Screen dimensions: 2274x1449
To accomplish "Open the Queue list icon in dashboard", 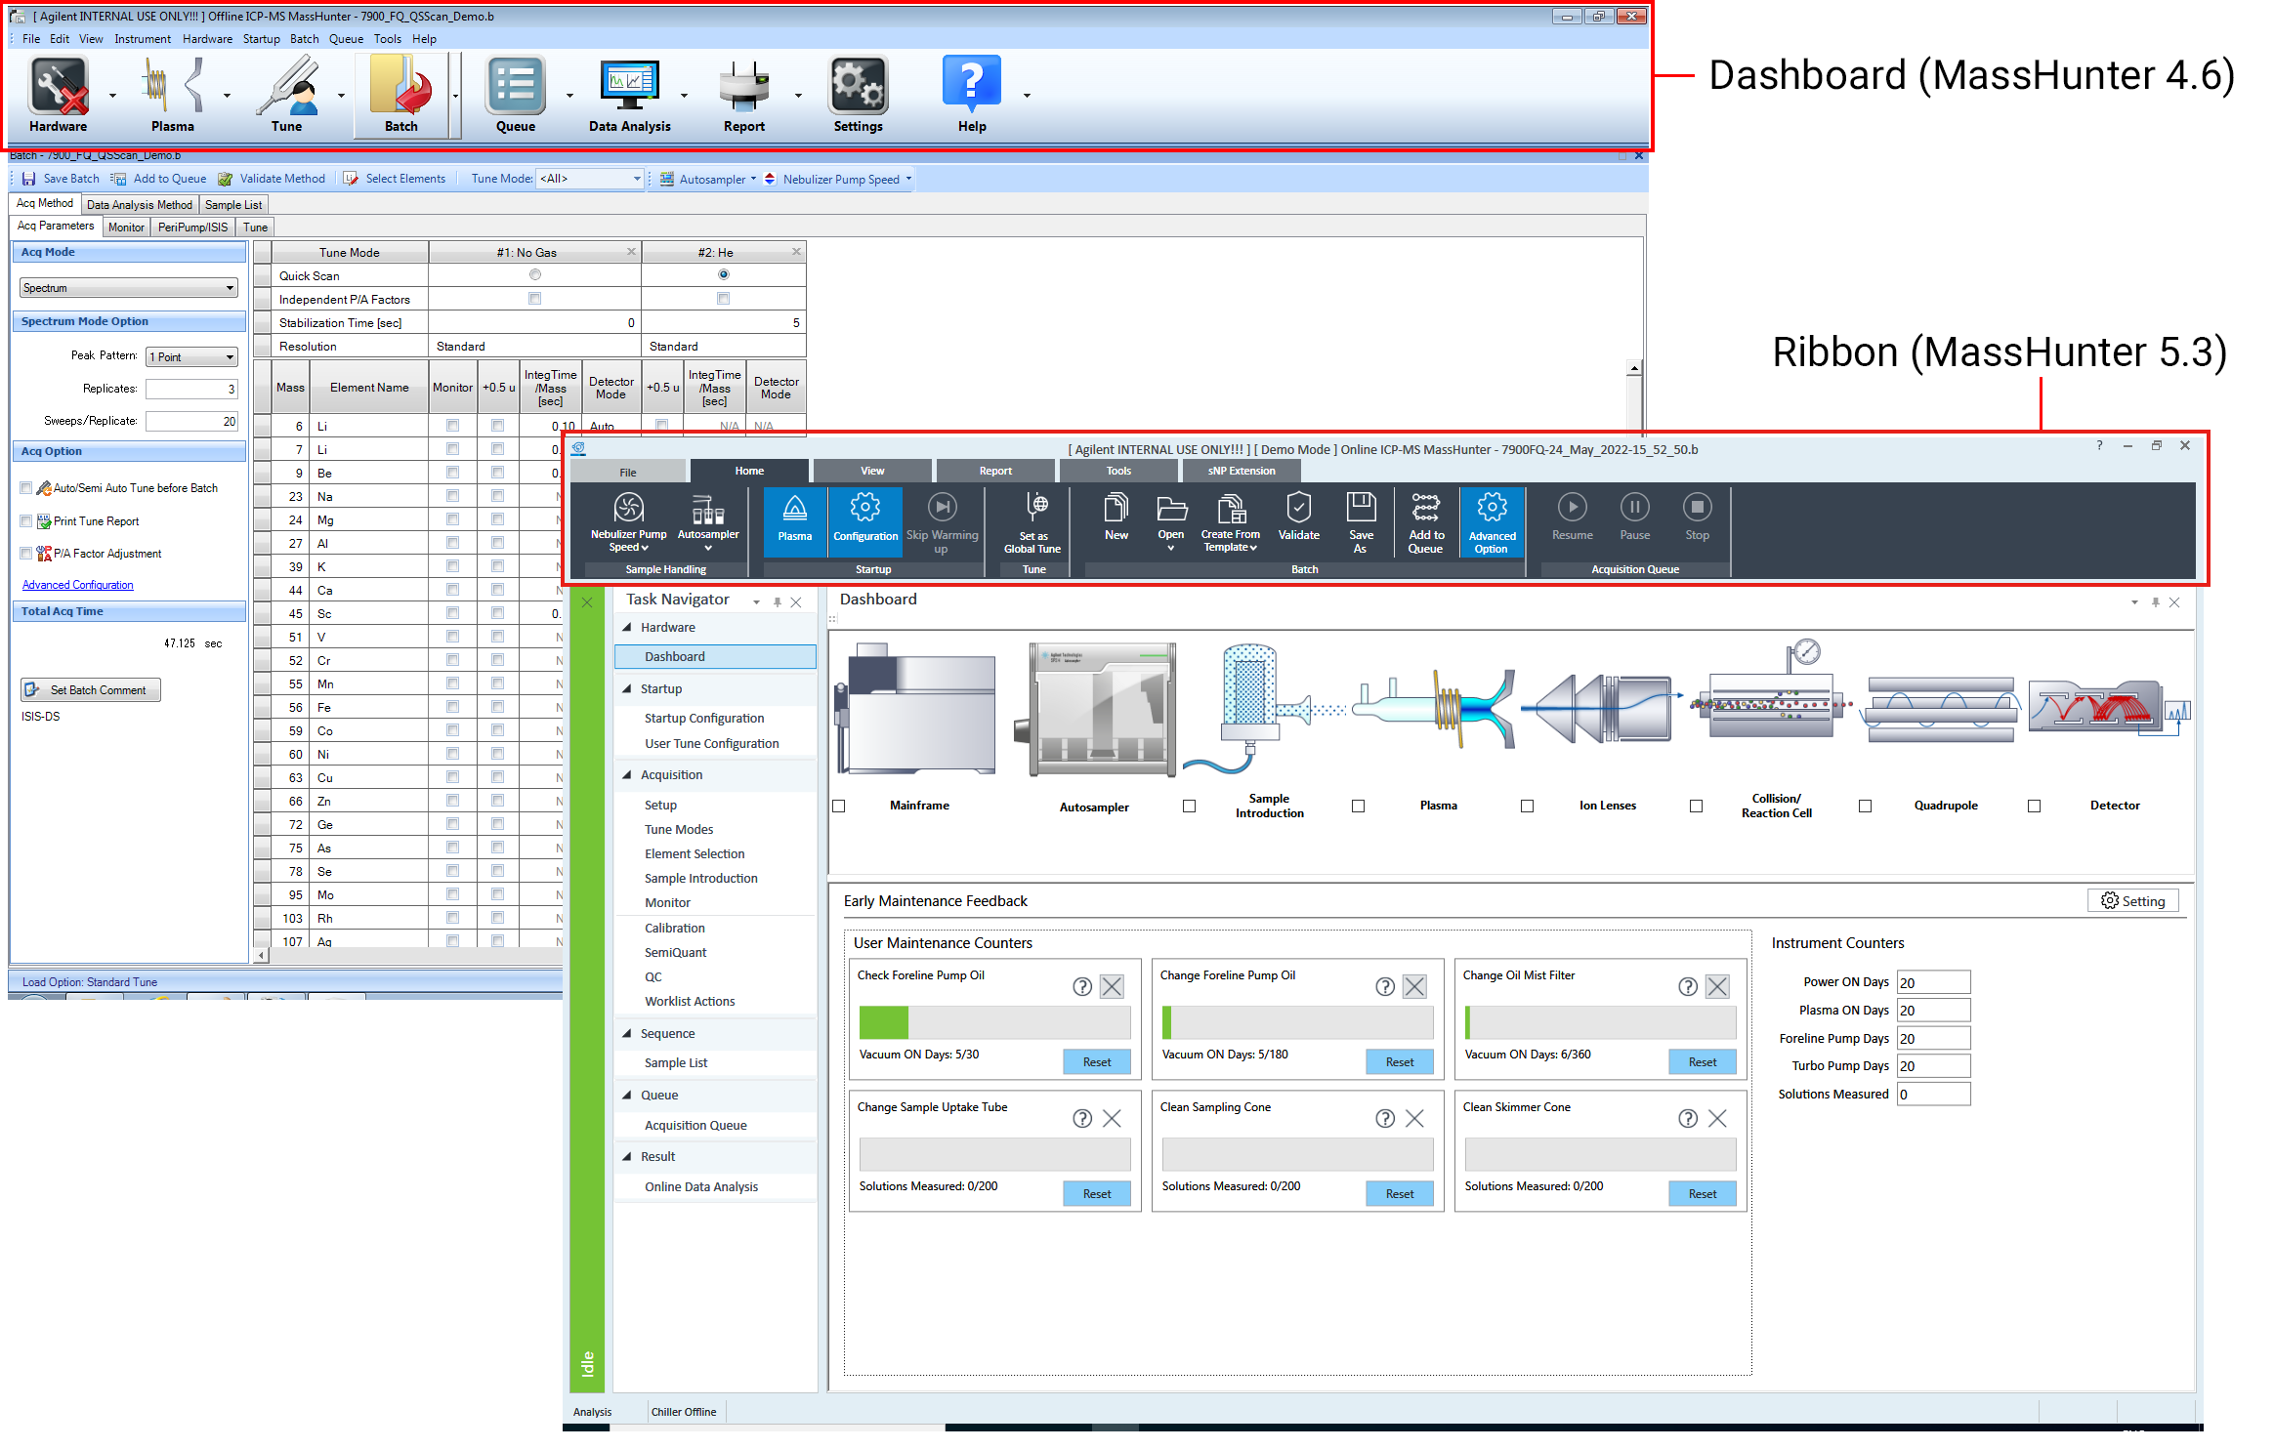I will click(516, 94).
